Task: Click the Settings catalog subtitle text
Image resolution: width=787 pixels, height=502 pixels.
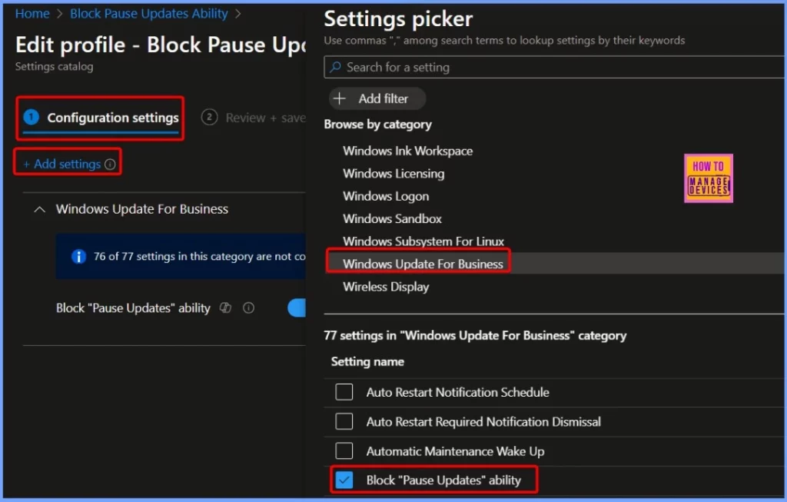Action: pos(55,66)
